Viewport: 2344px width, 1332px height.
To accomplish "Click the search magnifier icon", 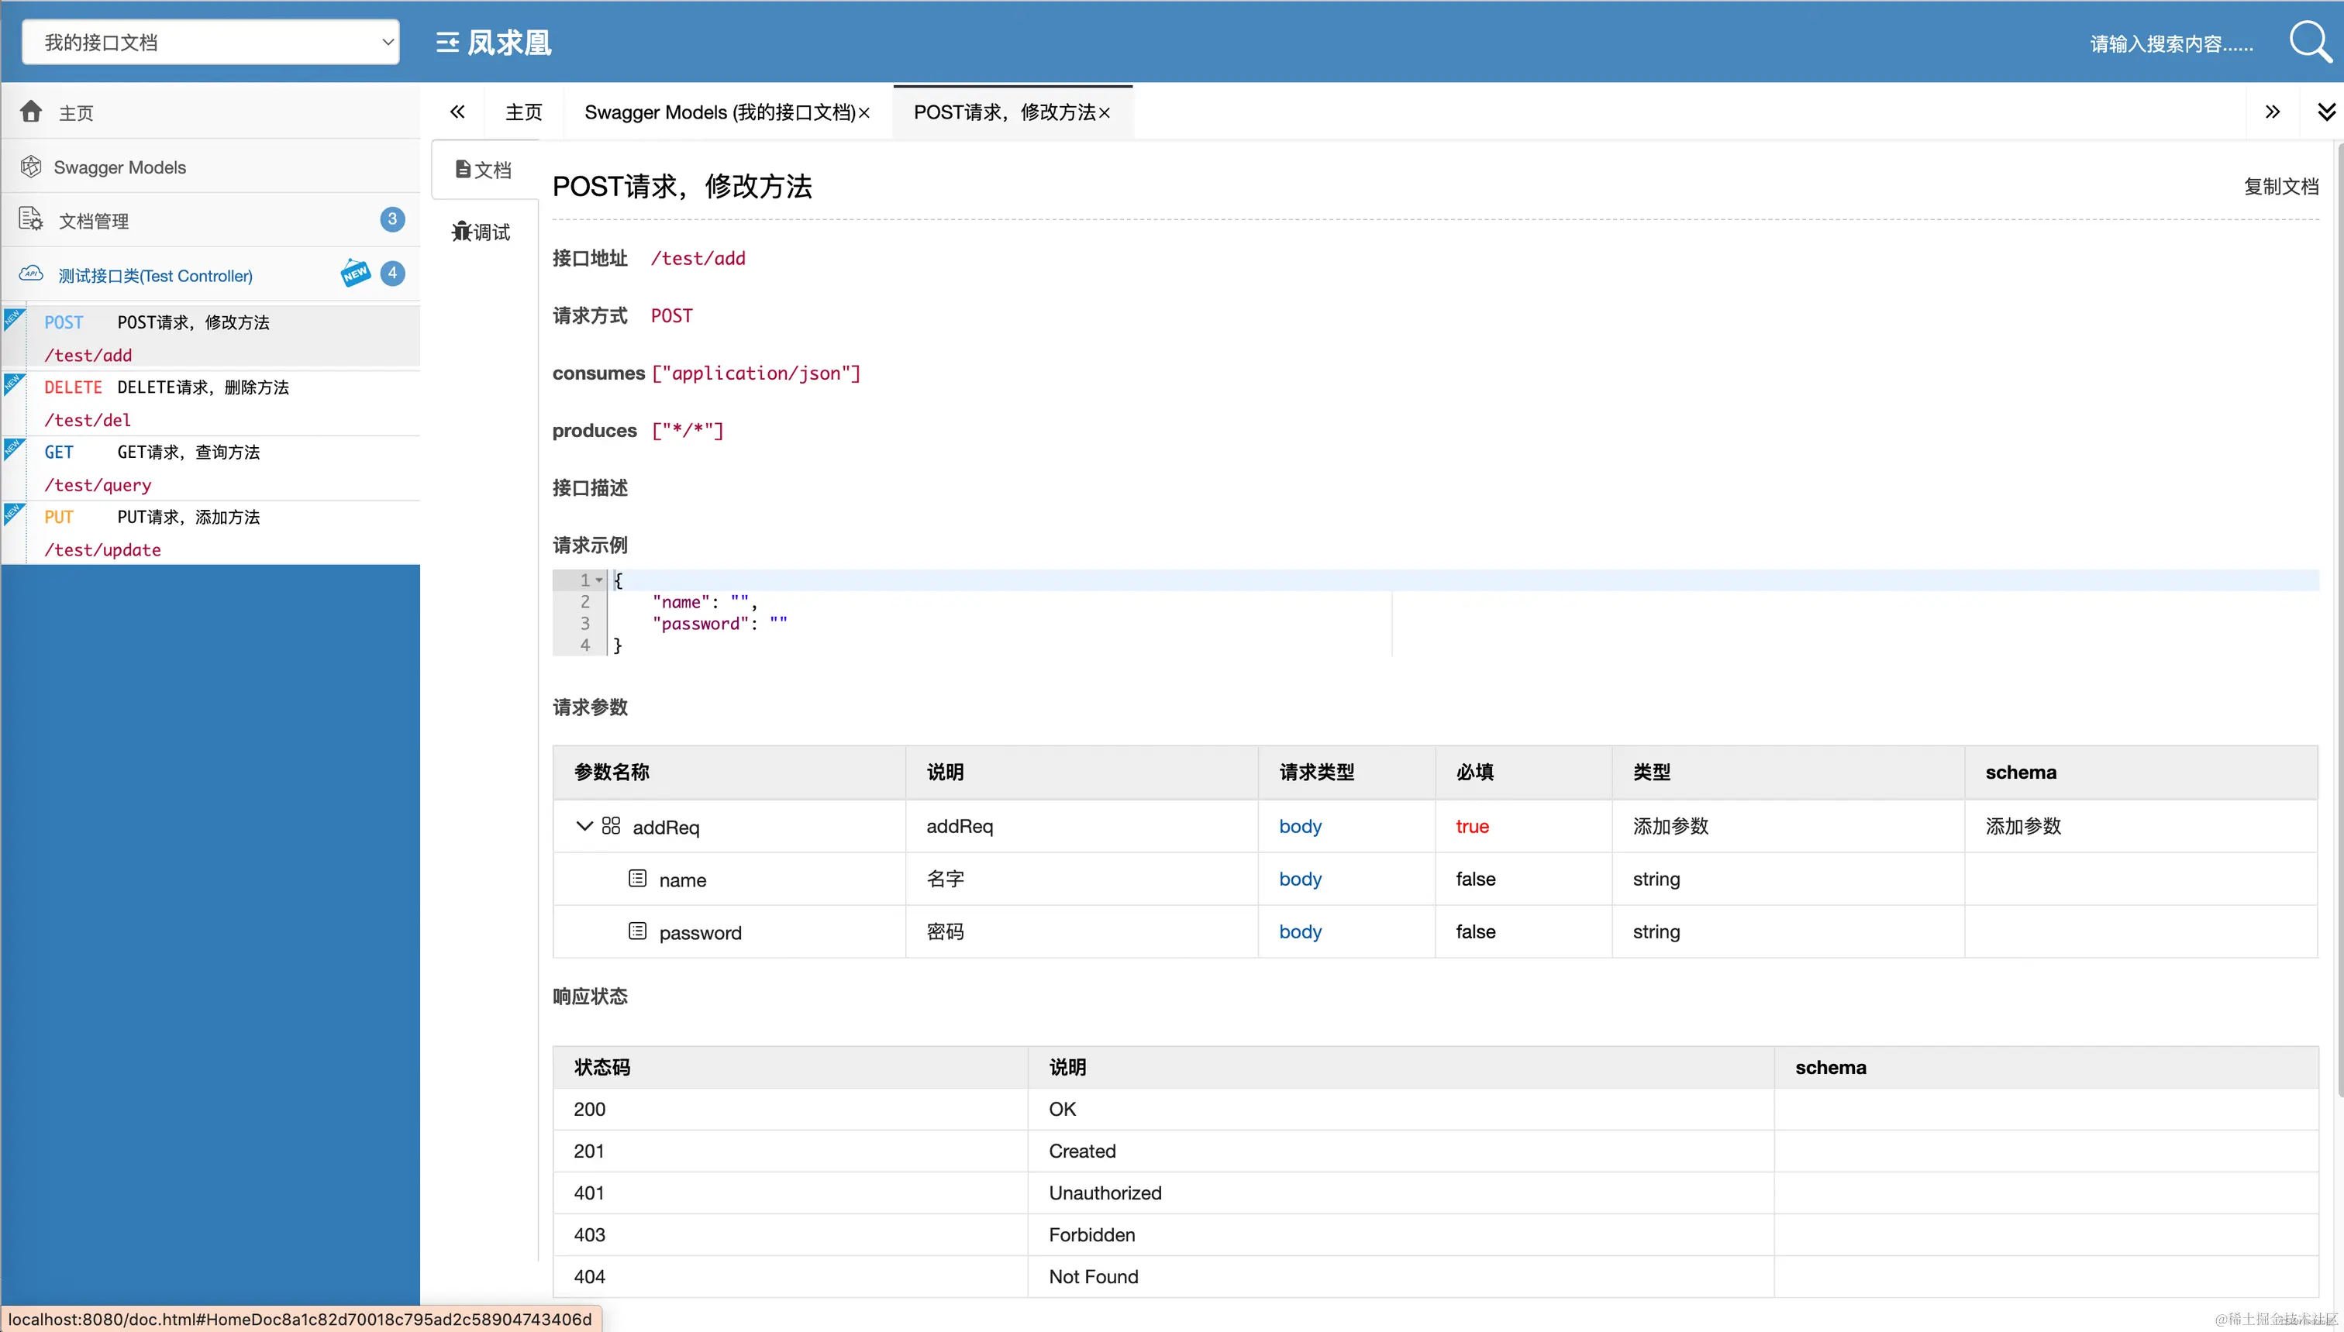I will (x=2309, y=42).
